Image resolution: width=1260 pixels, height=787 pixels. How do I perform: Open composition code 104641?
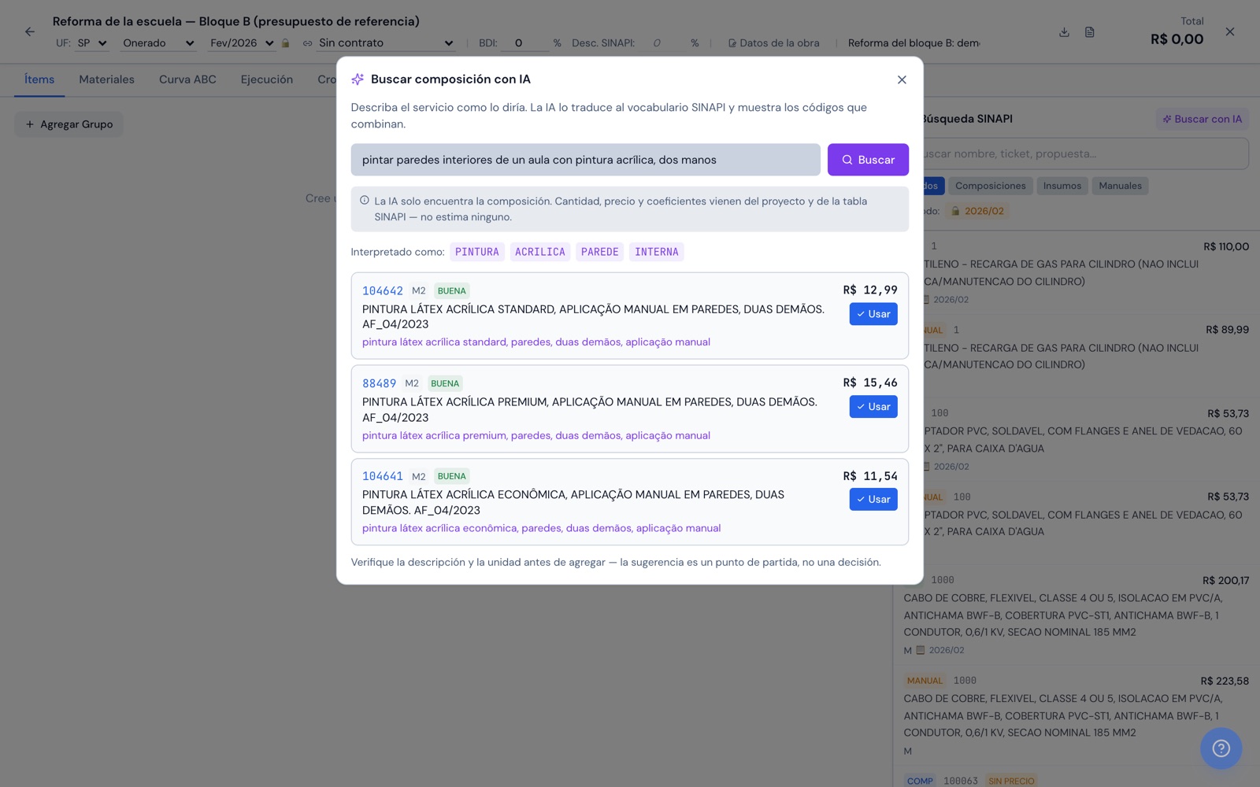(x=383, y=476)
